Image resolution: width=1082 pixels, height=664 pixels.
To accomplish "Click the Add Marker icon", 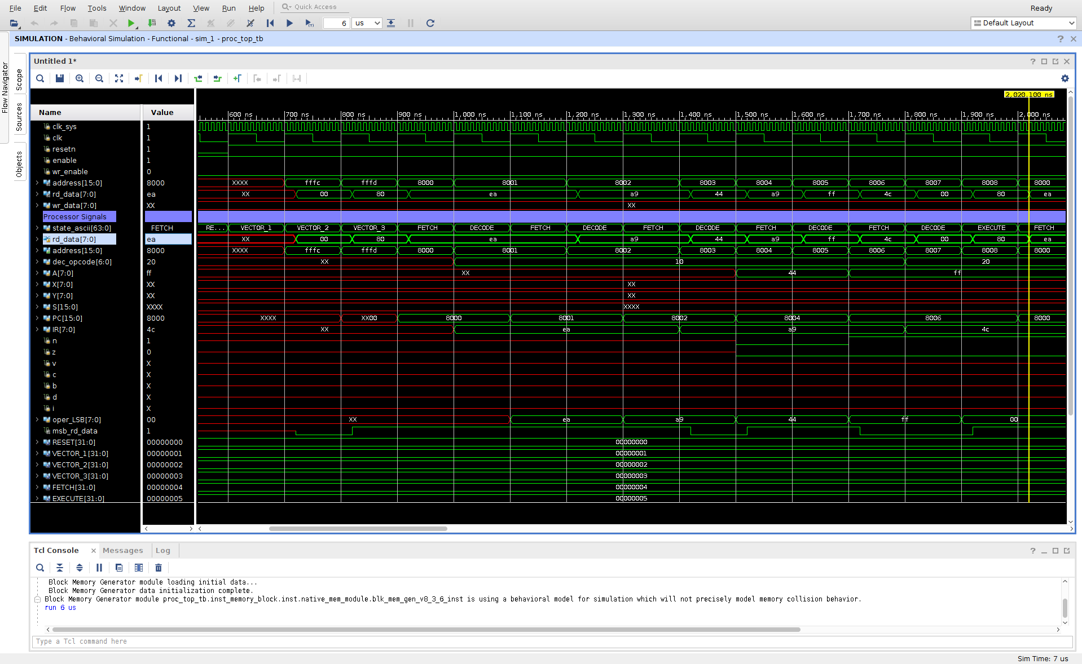I will (x=237, y=78).
